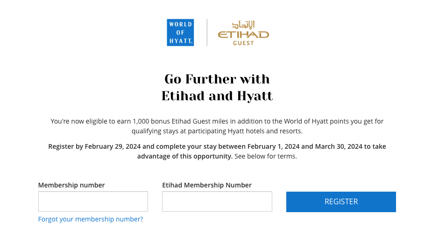Click the 'March 30, 2024' date text
Screen dimensions: 439x235
tap(339, 146)
